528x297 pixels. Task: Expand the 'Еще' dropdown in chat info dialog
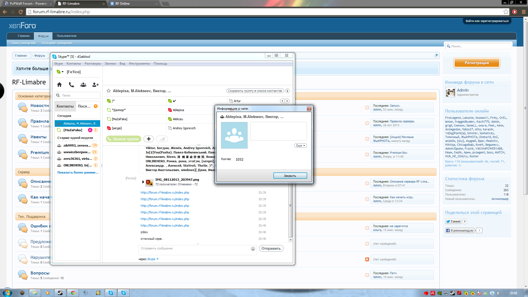click(x=301, y=145)
